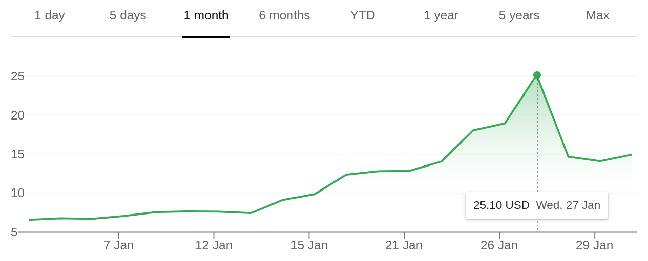Show the YTD price range
648x261 pixels.
(x=363, y=15)
